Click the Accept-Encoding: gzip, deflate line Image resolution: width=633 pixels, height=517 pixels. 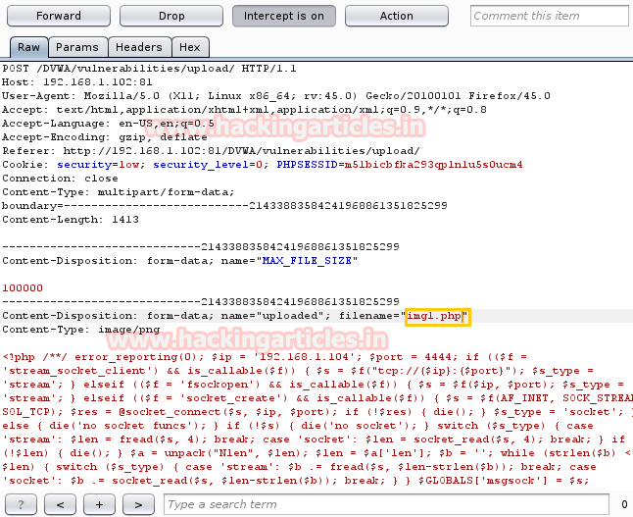click(105, 137)
